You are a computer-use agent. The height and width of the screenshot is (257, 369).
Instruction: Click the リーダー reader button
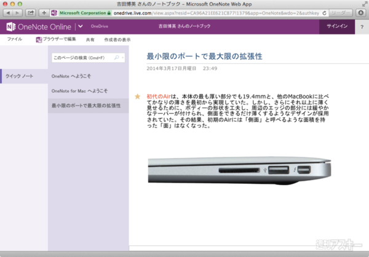341,13
